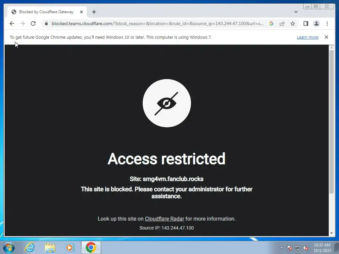Bookmark this page with the star icon
Image resolution: width=339 pixels, height=254 pixels.
point(293,23)
